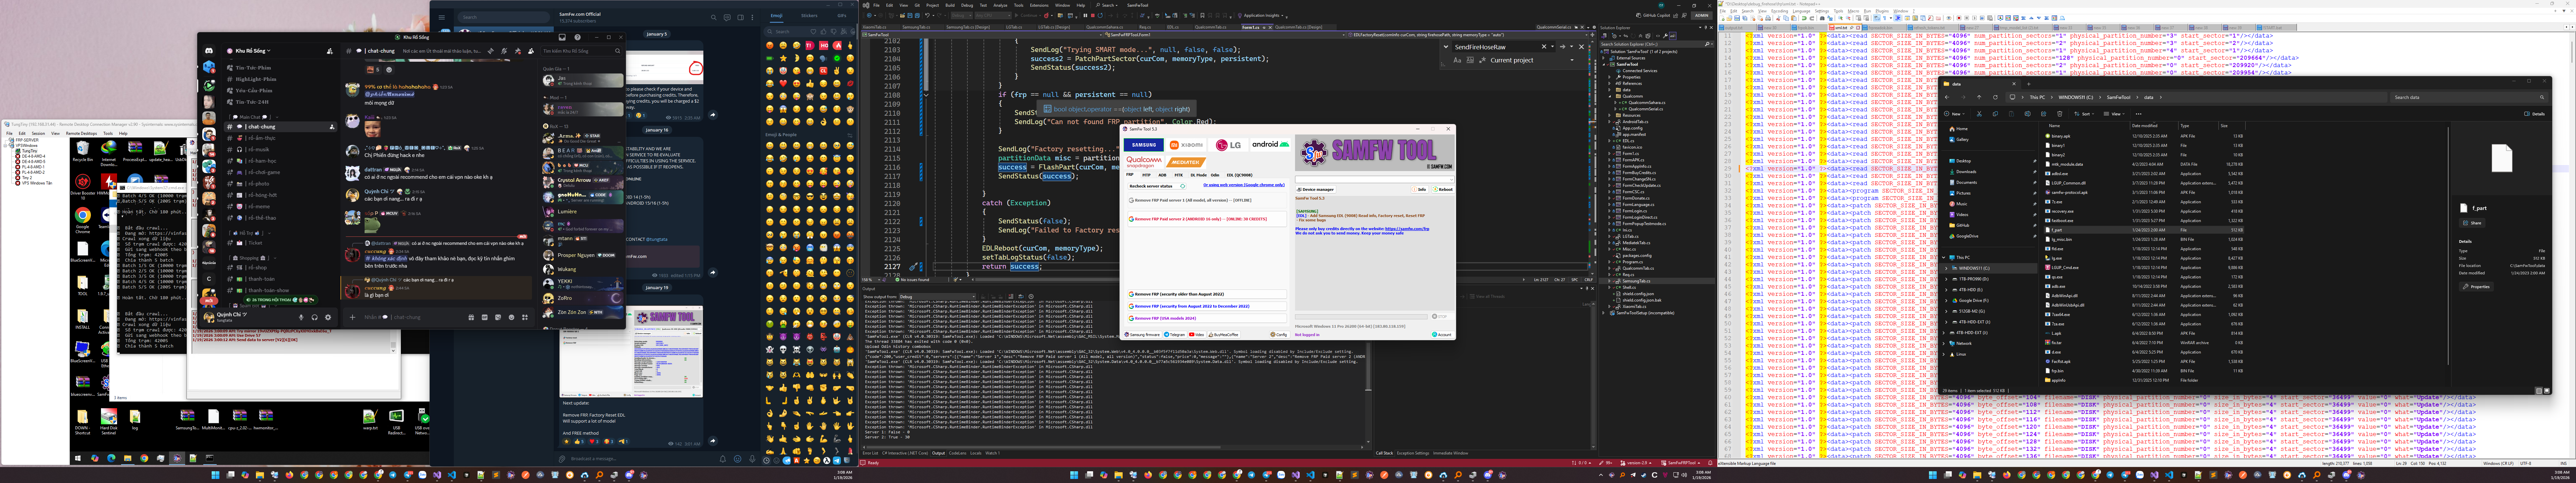Select the MediaTek logo button
Viewport: 2576px width, 483px height.
(1186, 162)
